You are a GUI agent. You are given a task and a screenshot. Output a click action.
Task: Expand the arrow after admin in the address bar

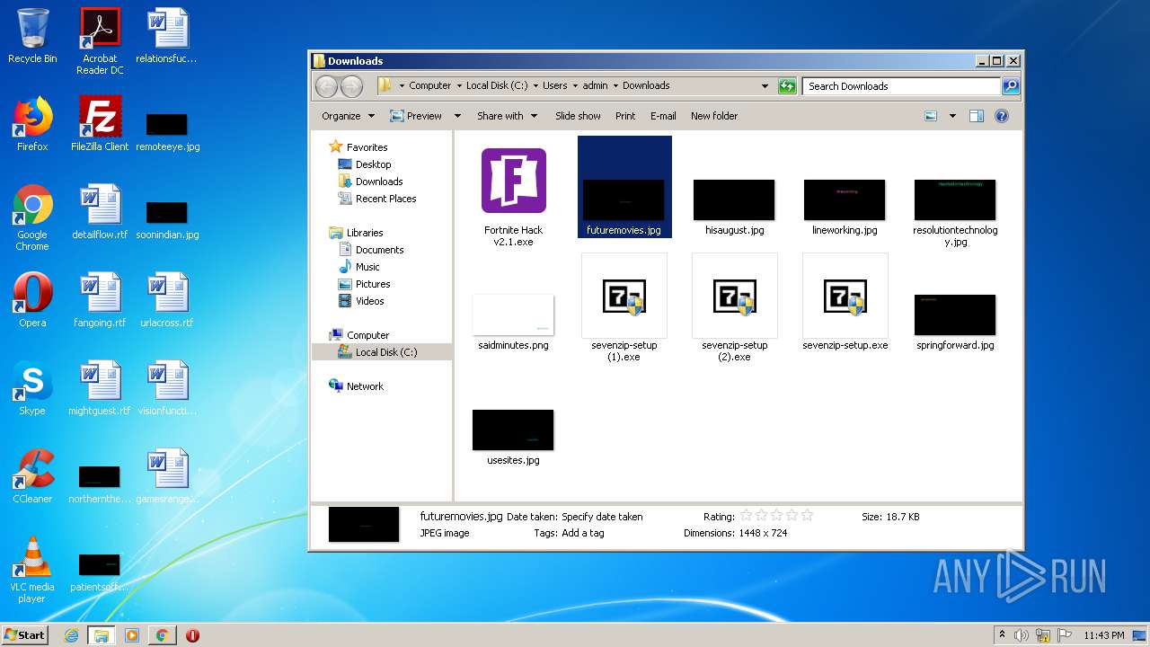615,86
